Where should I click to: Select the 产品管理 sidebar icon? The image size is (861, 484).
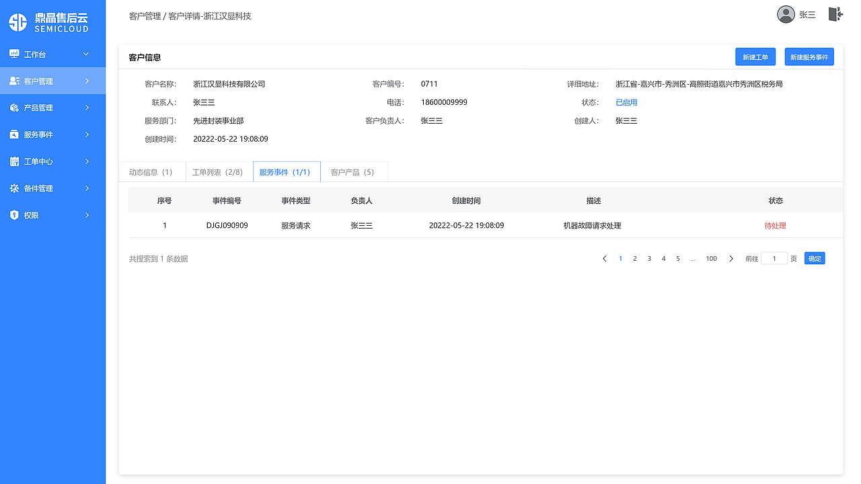coord(13,107)
